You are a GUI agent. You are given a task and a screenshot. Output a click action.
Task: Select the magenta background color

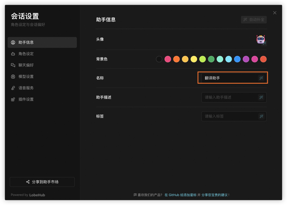(255, 59)
